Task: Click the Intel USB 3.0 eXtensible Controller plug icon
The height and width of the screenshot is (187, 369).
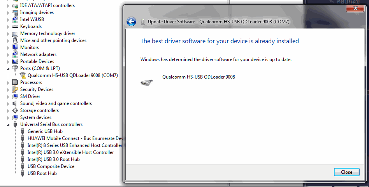Action: tap(23, 152)
